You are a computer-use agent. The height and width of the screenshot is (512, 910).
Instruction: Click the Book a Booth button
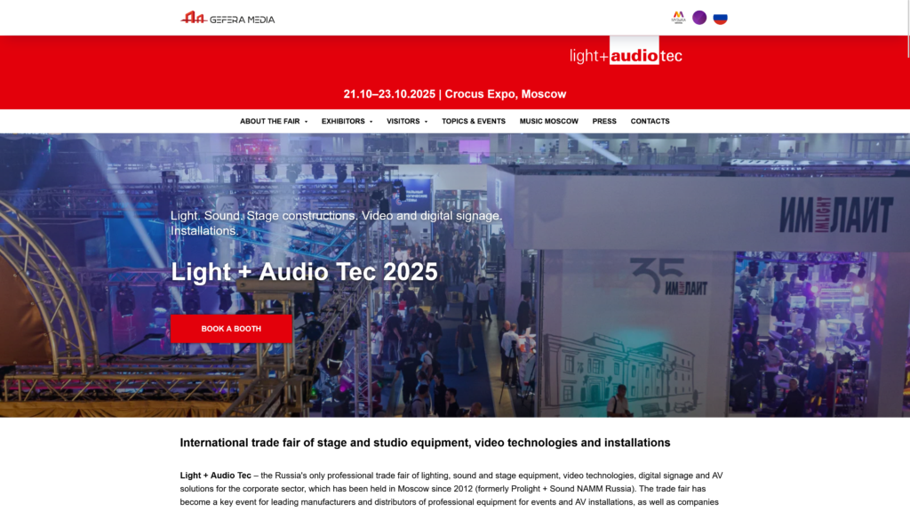click(x=231, y=329)
